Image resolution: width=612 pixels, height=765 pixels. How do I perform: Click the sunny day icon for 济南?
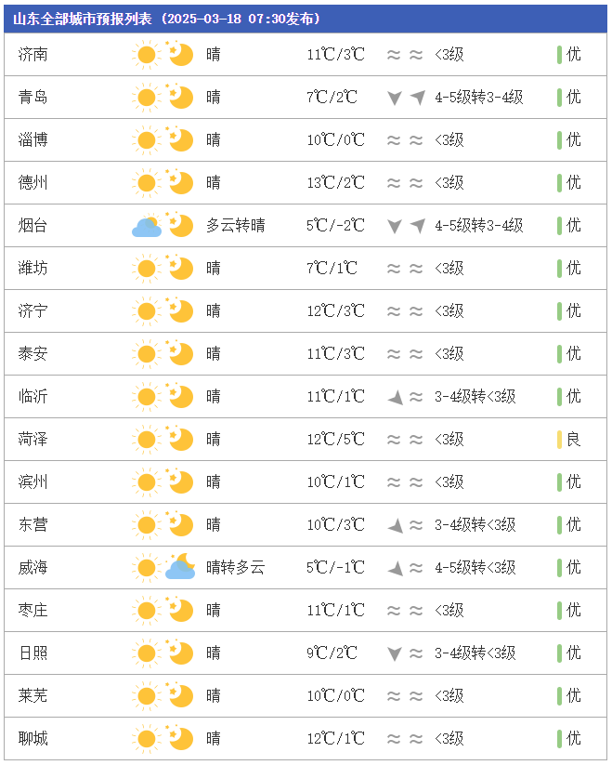coord(146,55)
